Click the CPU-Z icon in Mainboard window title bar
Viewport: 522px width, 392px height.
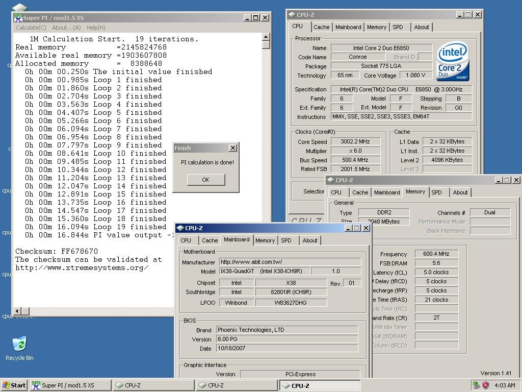coord(180,228)
